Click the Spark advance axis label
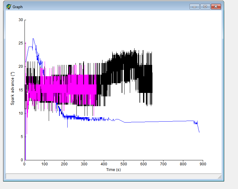The image size is (238, 189). click(x=13, y=89)
